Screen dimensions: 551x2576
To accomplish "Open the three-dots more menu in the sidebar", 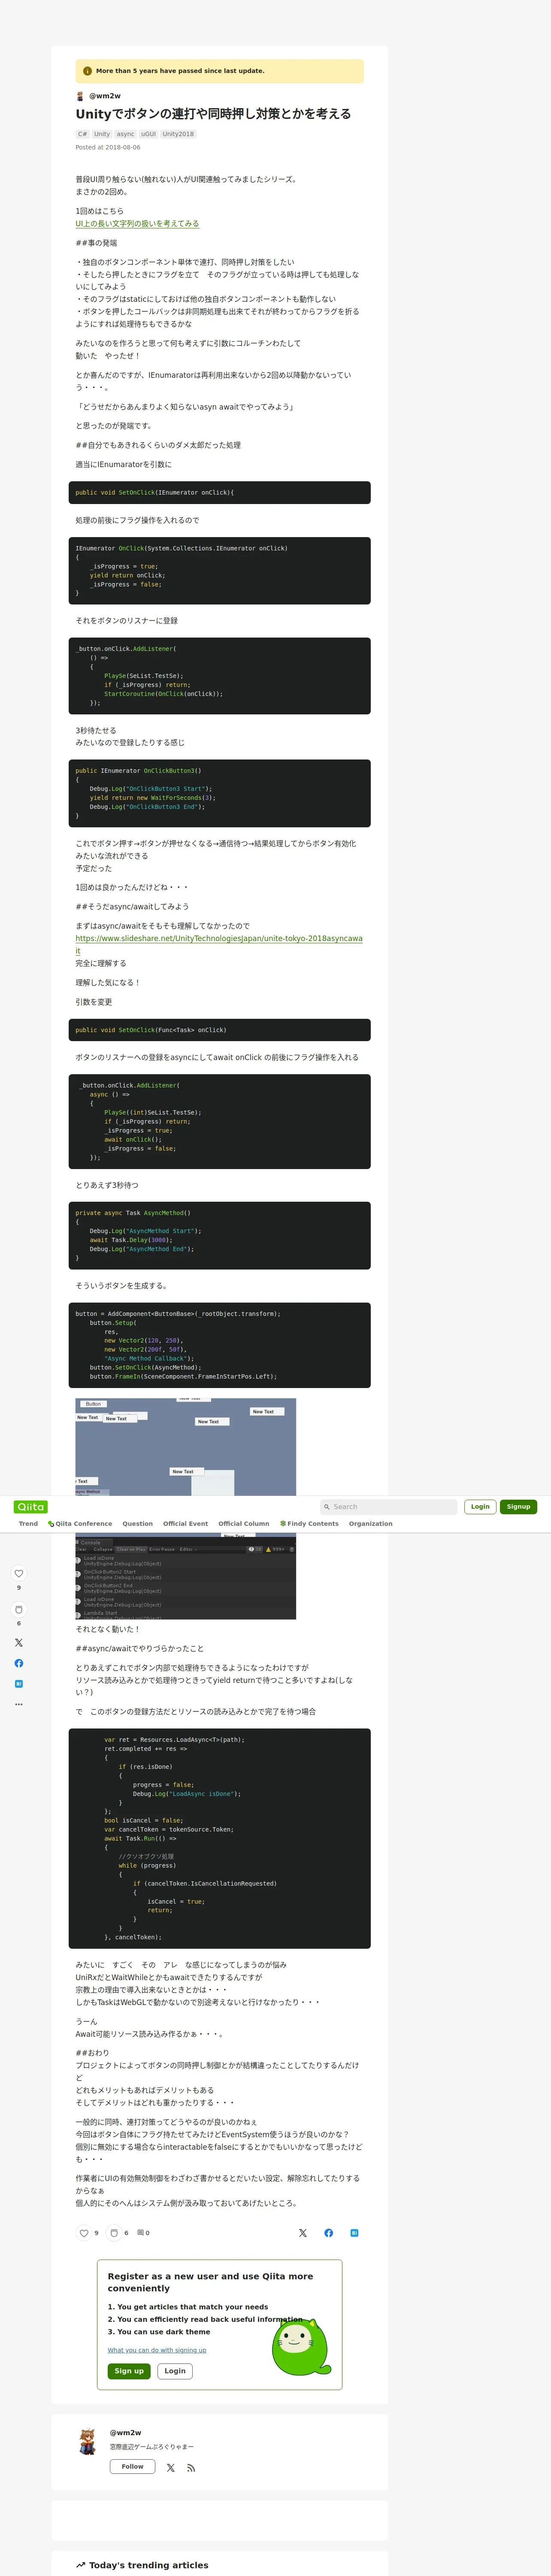I will click(x=18, y=1704).
